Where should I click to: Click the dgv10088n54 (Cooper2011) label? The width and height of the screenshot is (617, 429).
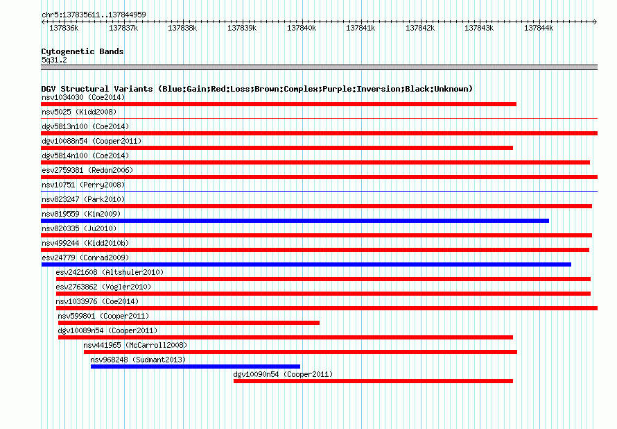pos(92,141)
